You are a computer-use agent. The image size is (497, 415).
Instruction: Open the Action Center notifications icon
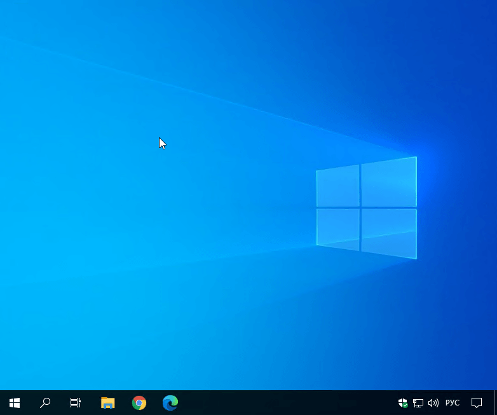point(477,403)
